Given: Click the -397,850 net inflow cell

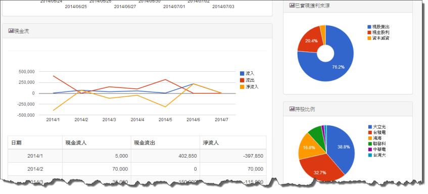Looking at the screenshot, I should coord(233,156).
